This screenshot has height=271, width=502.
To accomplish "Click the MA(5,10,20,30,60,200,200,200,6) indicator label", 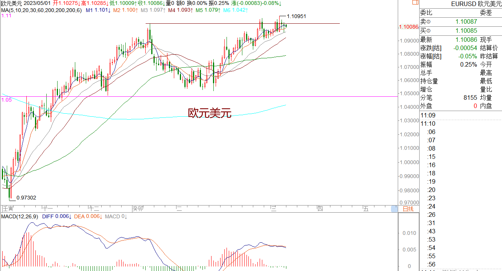I will click(x=41, y=10).
